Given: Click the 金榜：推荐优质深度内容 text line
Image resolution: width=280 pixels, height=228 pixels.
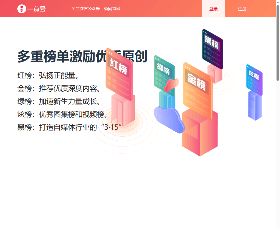Looking at the screenshot, I should (x=59, y=88).
